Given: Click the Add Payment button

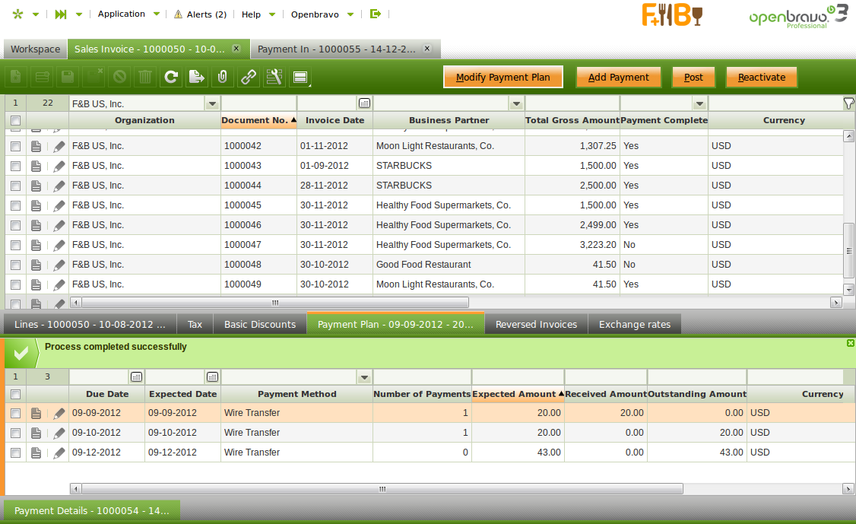Looking at the screenshot, I should pos(618,77).
